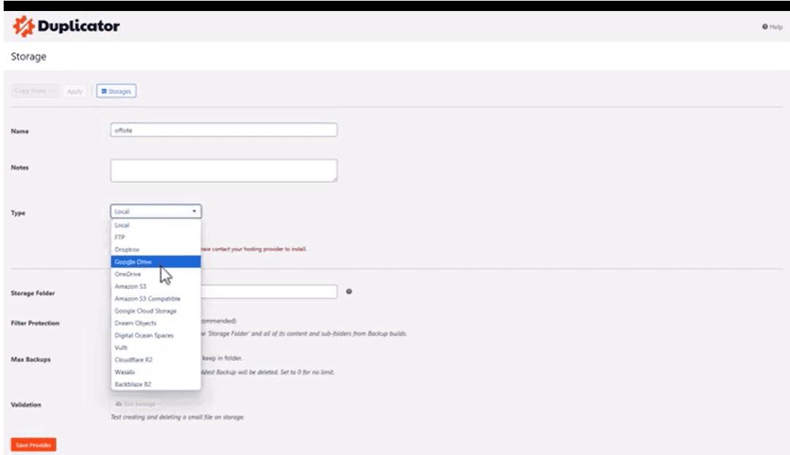The height and width of the screenshot is (455, 790).
Task: Select Backblaze B2 storage type
Action: (133, 384)
